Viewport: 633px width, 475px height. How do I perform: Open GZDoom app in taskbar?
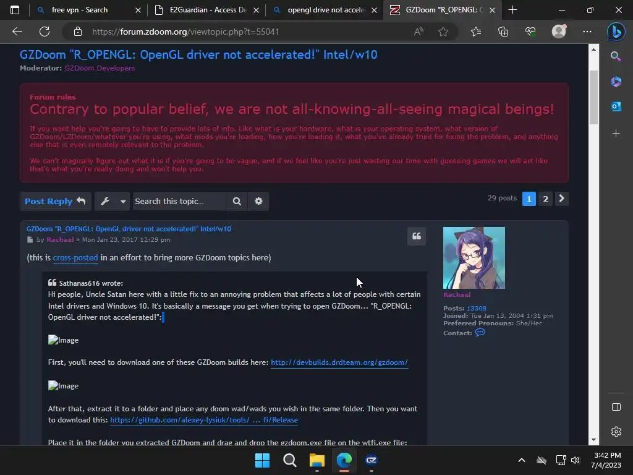[x=372, y=460]
